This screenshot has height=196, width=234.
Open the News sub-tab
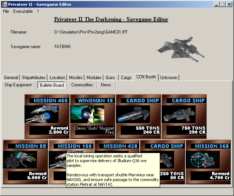coord(106,85)
